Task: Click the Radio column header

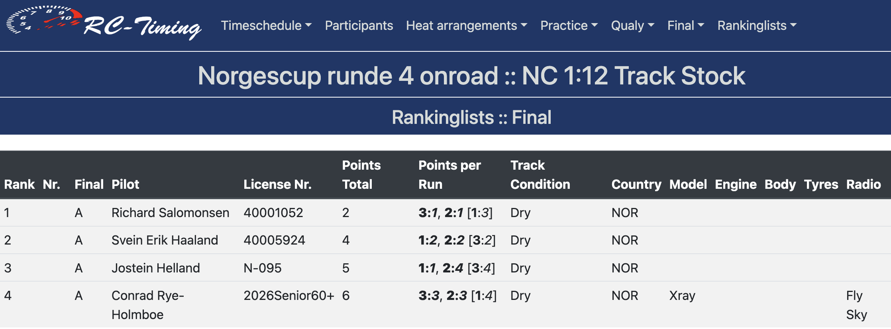Action: pos(863,184)
